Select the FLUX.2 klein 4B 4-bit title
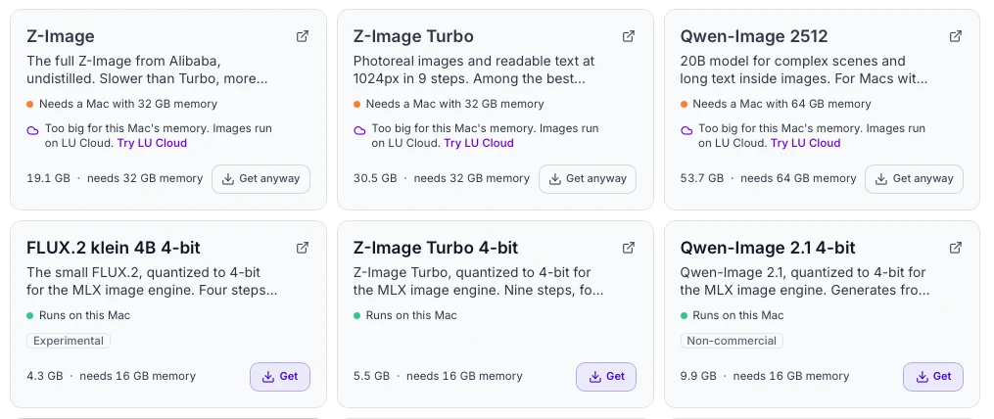Image resolution: width=994 pixels, height=419 pixels. pos(114,248)
